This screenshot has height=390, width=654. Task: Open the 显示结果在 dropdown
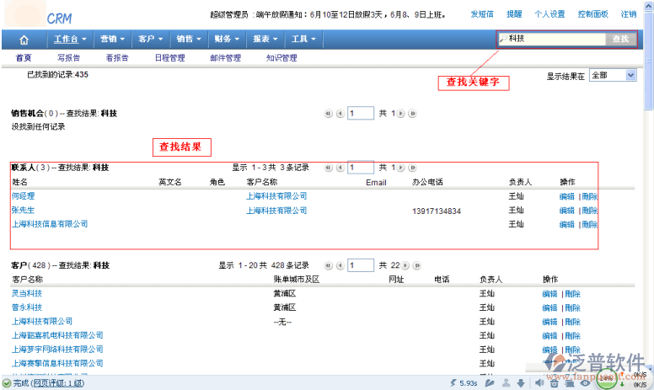613,75
